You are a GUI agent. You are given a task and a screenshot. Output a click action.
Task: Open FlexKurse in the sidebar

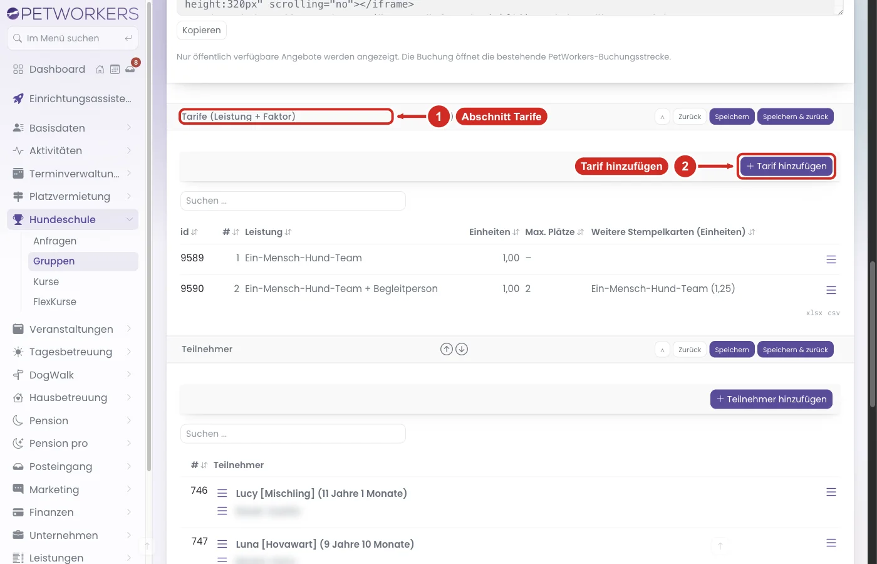(55, 302)
